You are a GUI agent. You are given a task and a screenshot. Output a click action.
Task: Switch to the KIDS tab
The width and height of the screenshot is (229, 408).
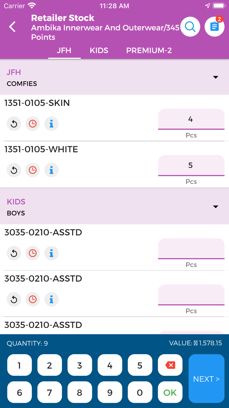coord(99,51)
